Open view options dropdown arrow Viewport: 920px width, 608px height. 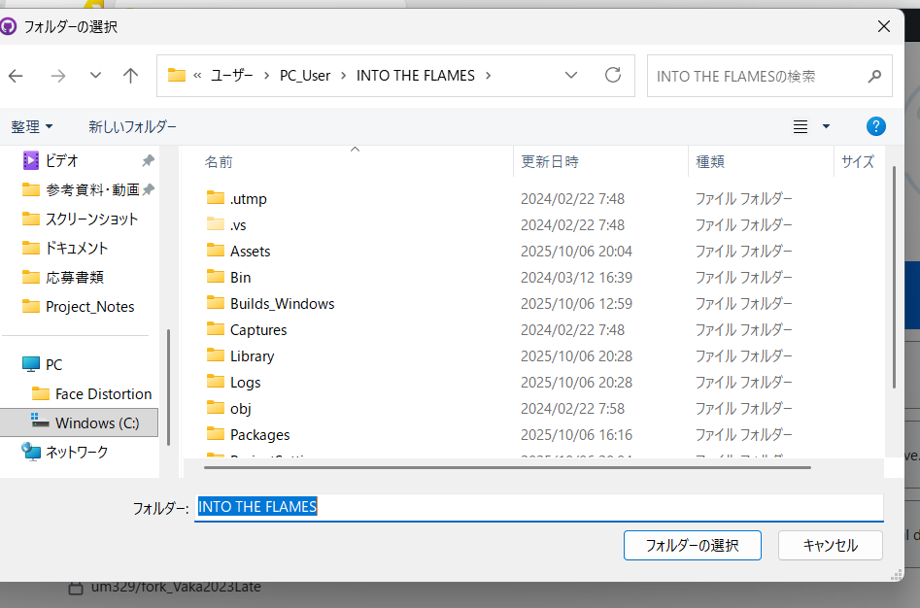pyautogui.click(x=826, y=126)
